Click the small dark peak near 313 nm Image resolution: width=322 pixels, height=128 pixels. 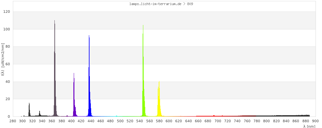(29, 110)
